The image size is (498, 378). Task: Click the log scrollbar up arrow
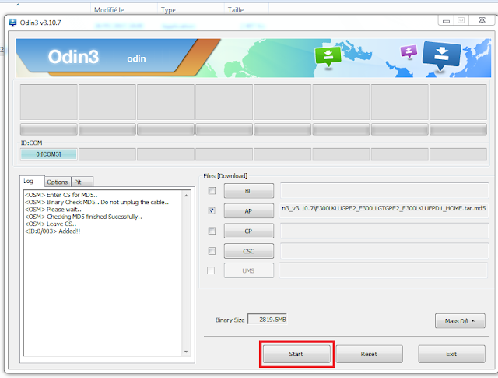click(186, 195)
